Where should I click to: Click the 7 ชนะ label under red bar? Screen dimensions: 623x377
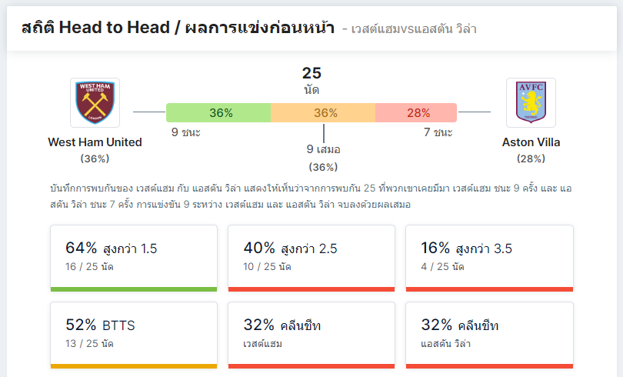(x=438, y=132)
